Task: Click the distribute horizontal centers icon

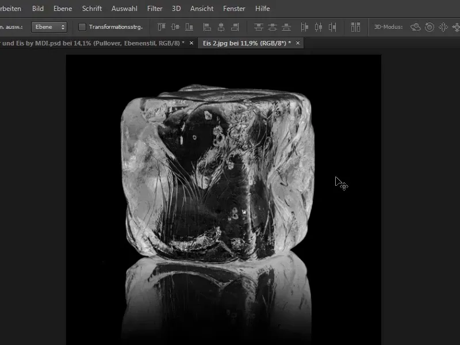Action: pyautogui.click(x=319, y=27)
